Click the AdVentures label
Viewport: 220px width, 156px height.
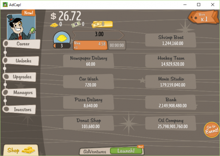tap(95, 151)
